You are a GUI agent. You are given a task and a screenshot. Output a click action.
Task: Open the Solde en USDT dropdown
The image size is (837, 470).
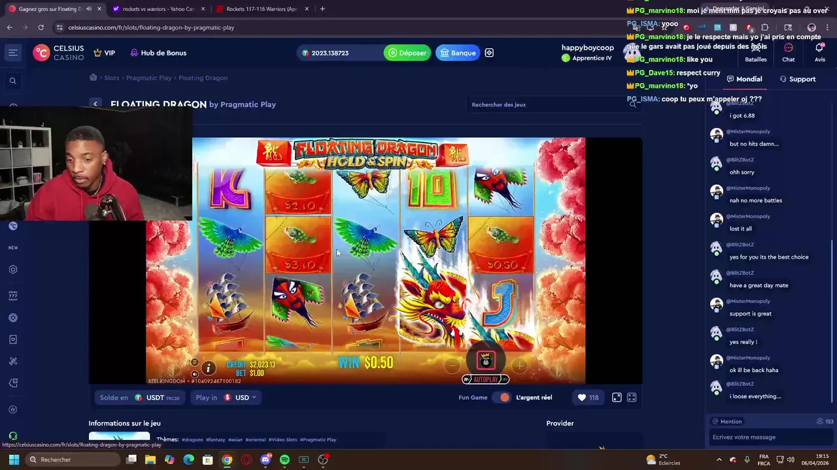(139, 398)
